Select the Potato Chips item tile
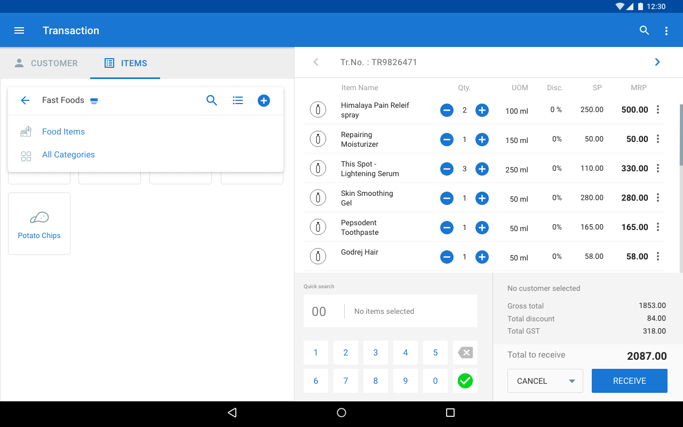 click(39, 224)
